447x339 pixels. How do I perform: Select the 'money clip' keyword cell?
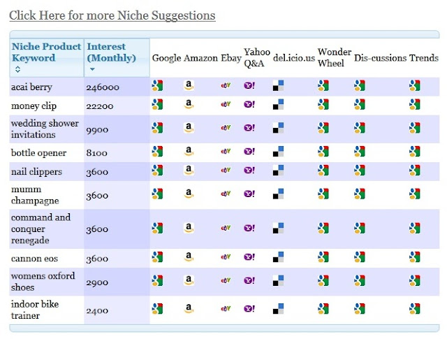point(47,106)
